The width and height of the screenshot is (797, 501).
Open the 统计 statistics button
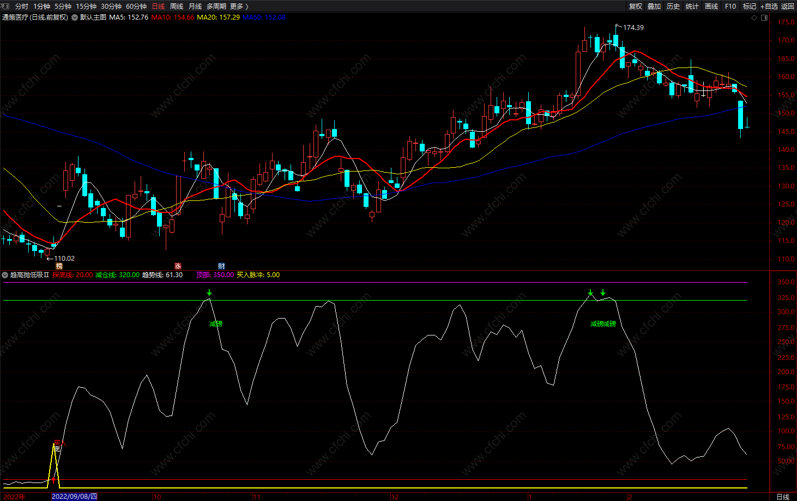tap(692, 7)
